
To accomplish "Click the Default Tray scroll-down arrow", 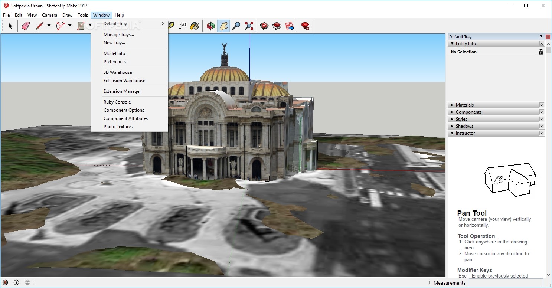I will tap(549, 275).
